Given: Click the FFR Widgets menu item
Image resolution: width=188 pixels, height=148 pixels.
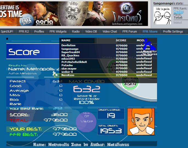Looking at the screenshot, I should coord(58,32).
